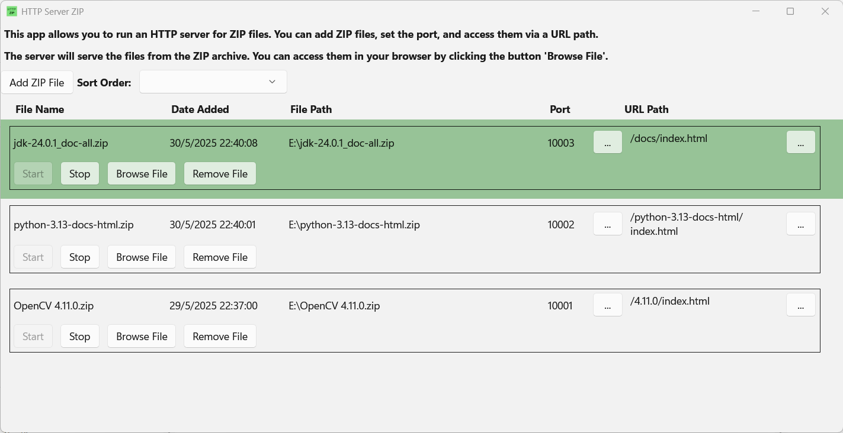Sort by the Date Added column header
The image size is (843, 433).
[200, 109]
